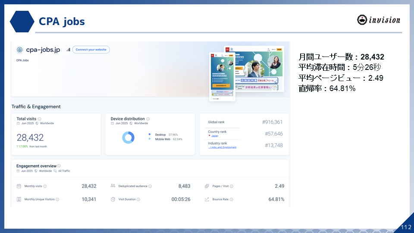Click globe icon in Engagement overview header
Image resolution: width=414 pixels, height=233 pixels.
point(36,171)
